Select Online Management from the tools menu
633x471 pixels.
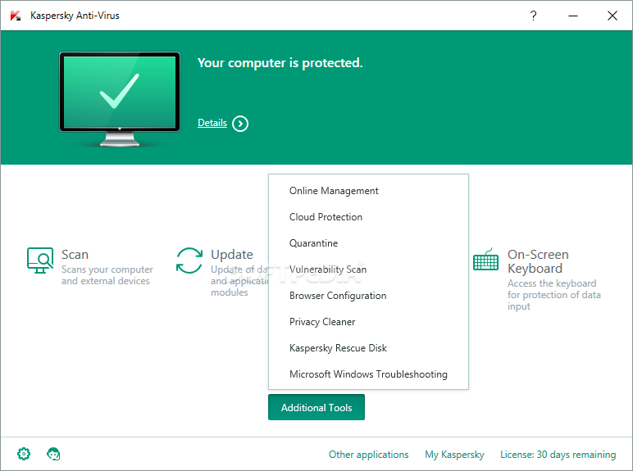click(368, 191)
